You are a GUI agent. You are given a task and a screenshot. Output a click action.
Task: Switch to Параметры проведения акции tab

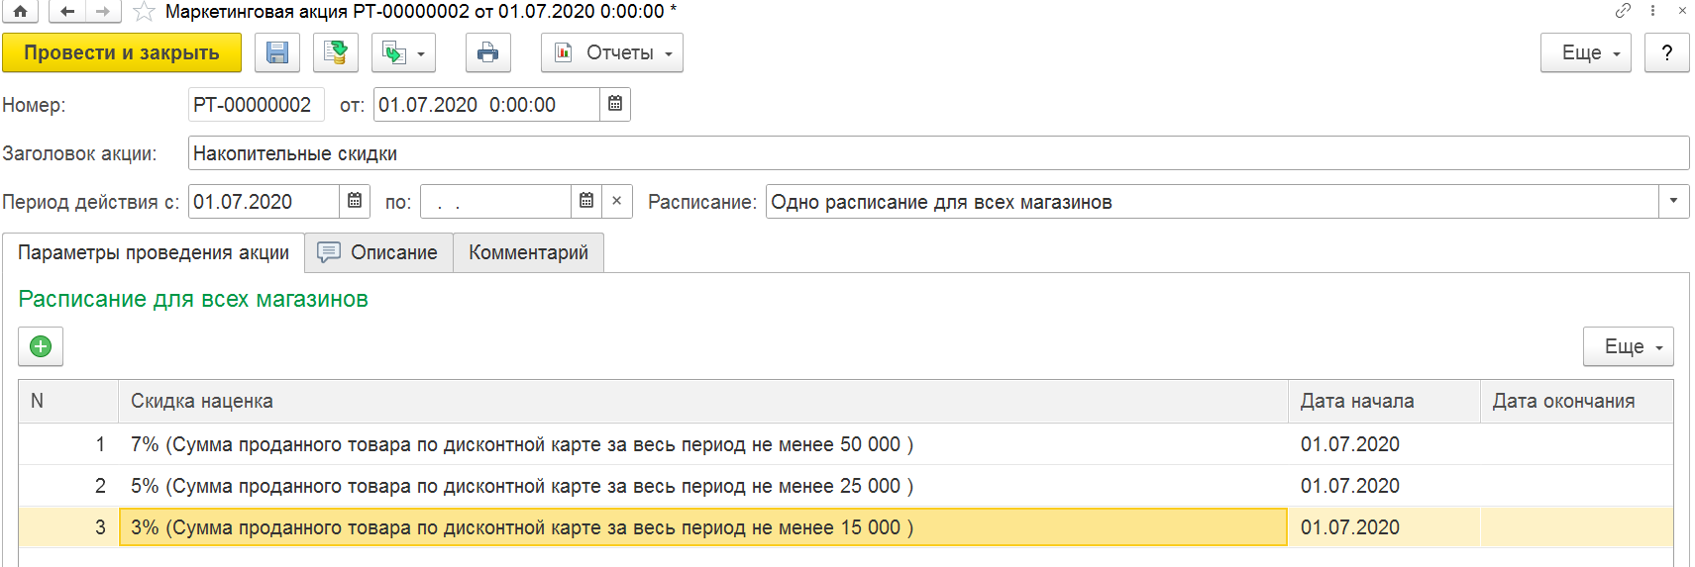pos(154,252)
